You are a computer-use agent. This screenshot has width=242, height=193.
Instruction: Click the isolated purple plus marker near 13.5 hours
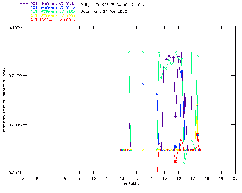[143, 63]
